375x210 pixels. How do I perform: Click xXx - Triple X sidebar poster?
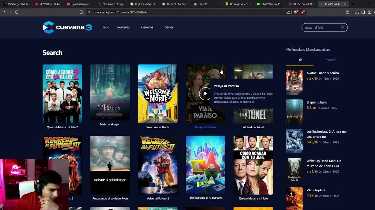294,199
